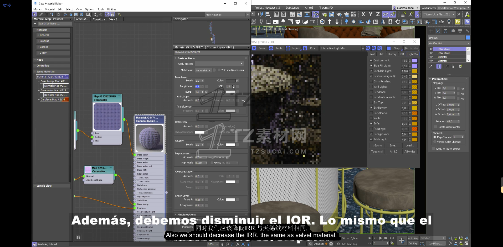Hide the top UVW Xform modifier

click(x=431, y=49)
